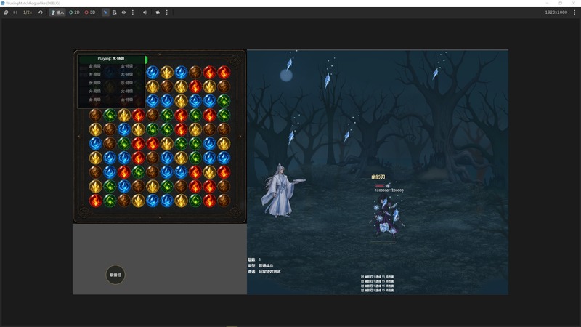The image size is (581, 327).
Task: Toggle selection visibility eye icon
Action: (123, 12)
